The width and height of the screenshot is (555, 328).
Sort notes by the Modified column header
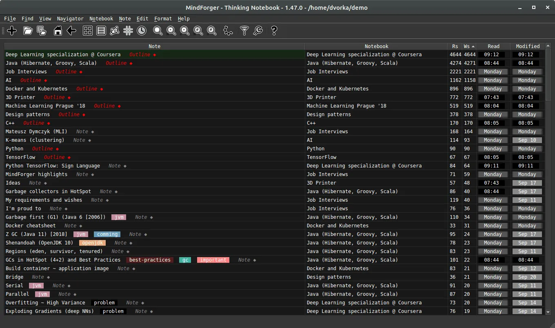tap(528, 46)
